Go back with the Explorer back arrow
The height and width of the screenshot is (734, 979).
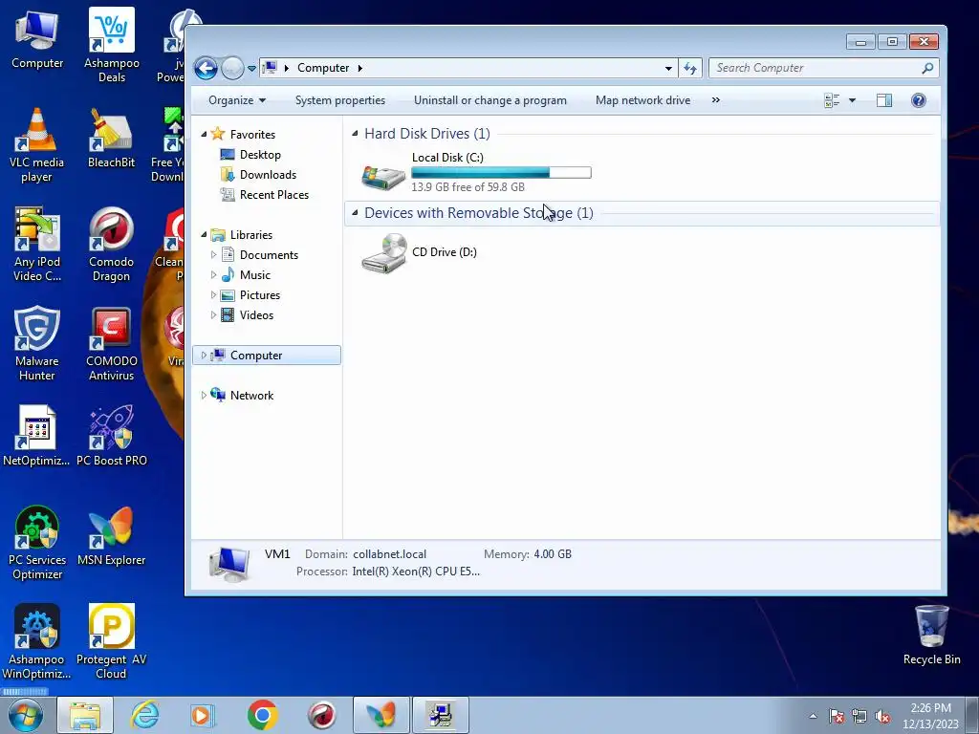(x=206, y=68)
